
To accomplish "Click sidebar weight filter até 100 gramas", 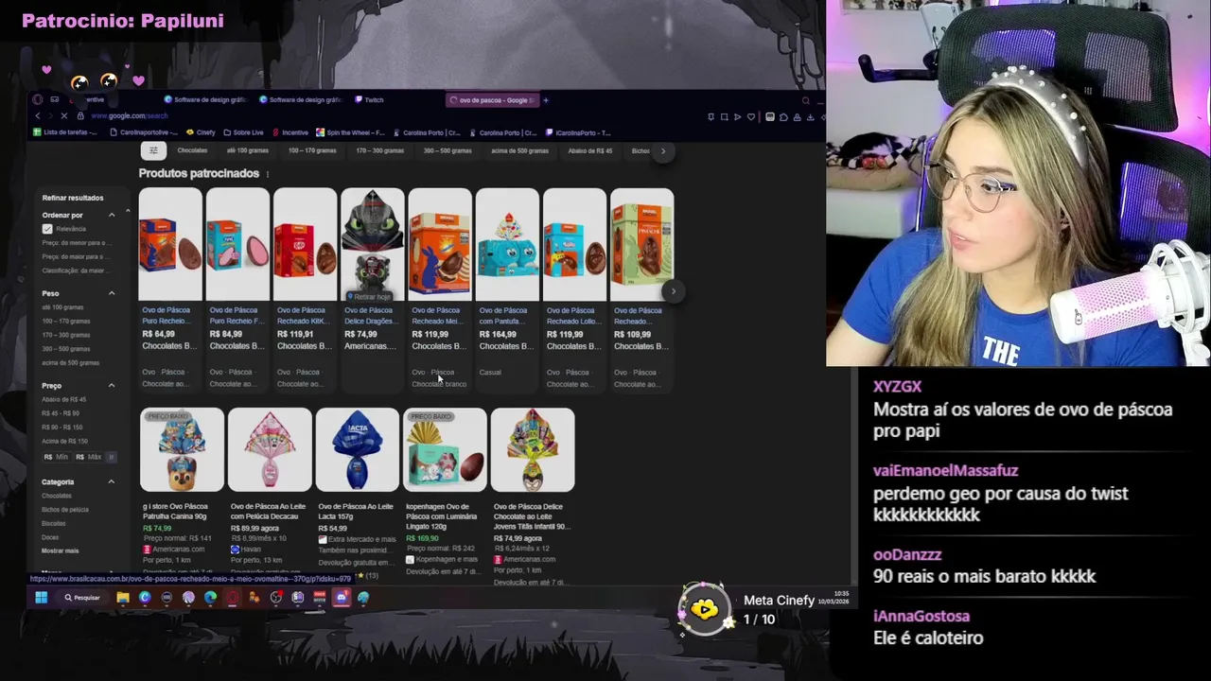I will point(62,307).
